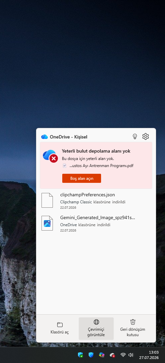Click the OneDrive - Kişisel title text
The height and width of the screenshot is (363, 165).
(68, 137)
